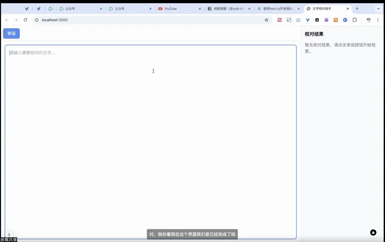The height and width of the screenshot is (242, 385).
Task: Close the YouTube tab
Action: 200,9
